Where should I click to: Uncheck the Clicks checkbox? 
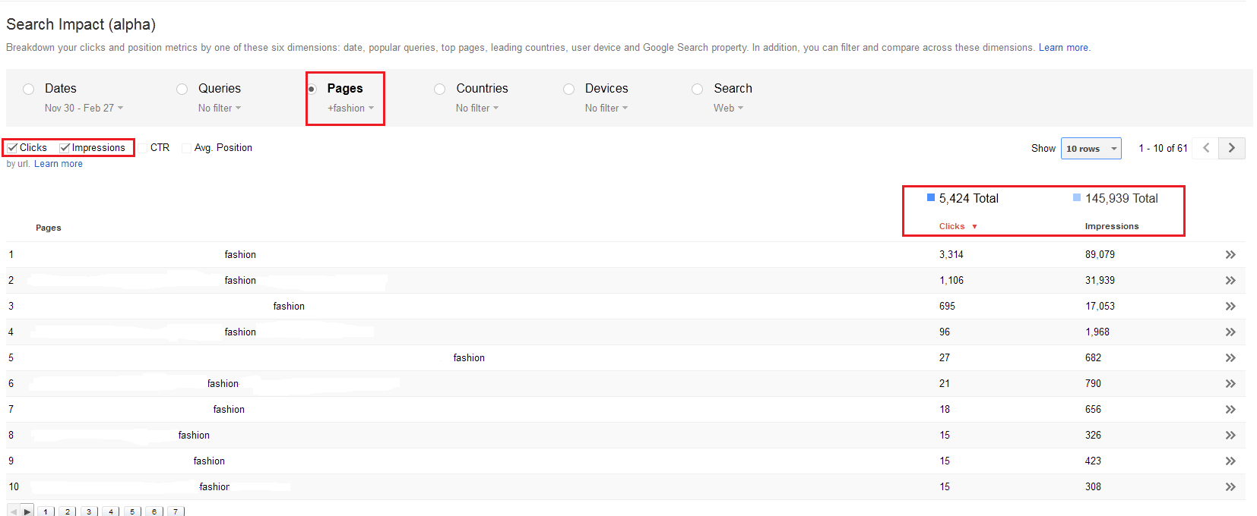[13, 148]
